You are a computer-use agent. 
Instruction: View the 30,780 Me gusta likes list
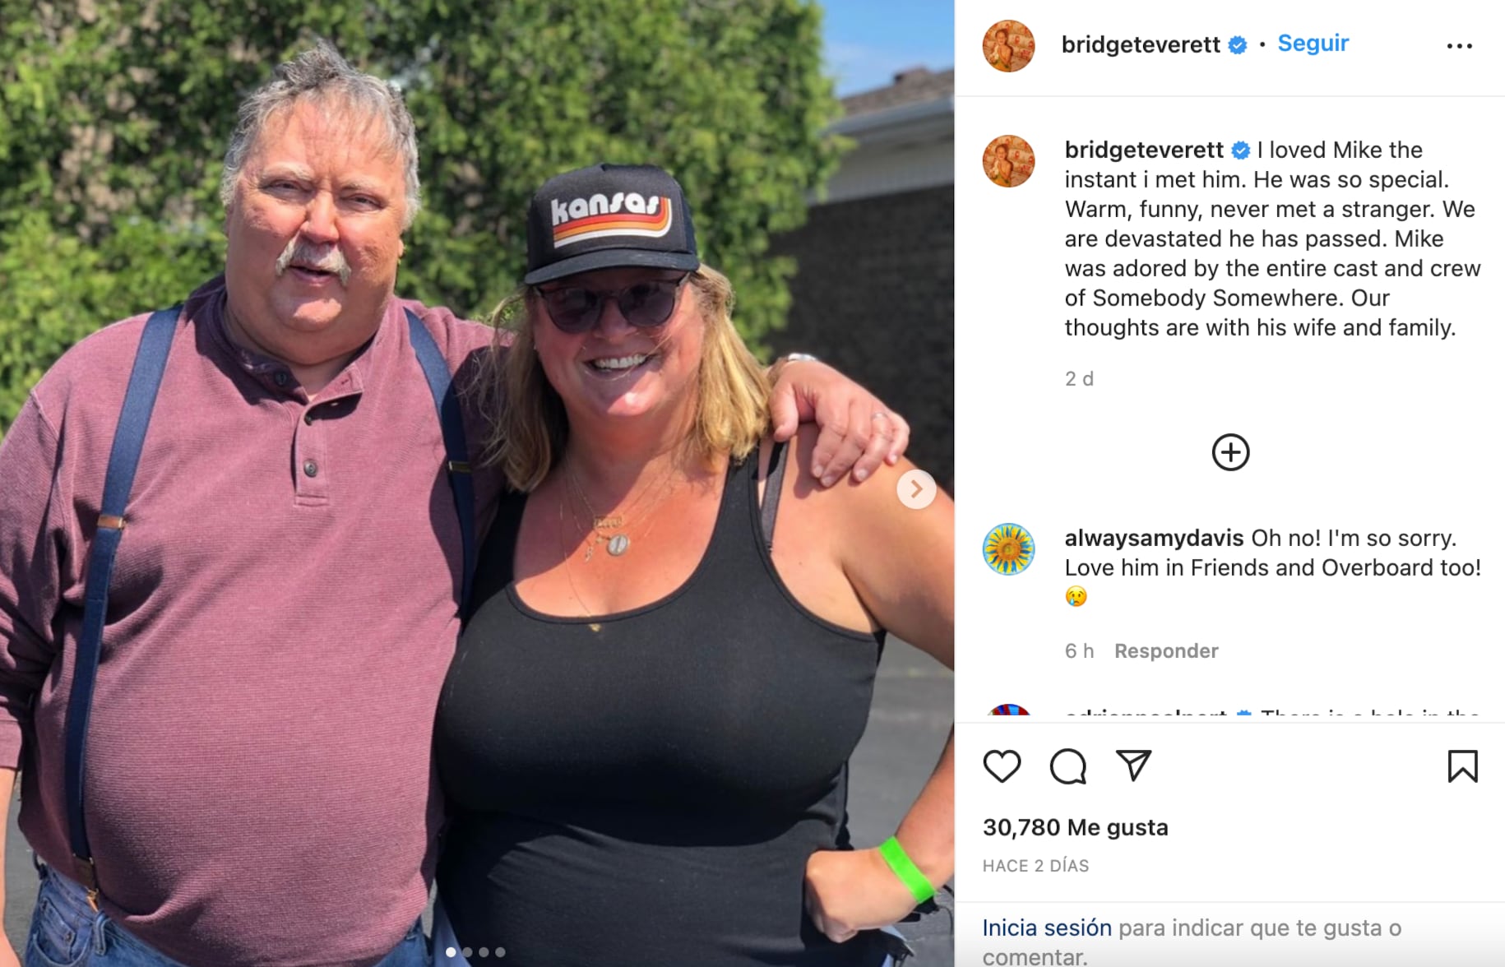(x=1075, y=827)
